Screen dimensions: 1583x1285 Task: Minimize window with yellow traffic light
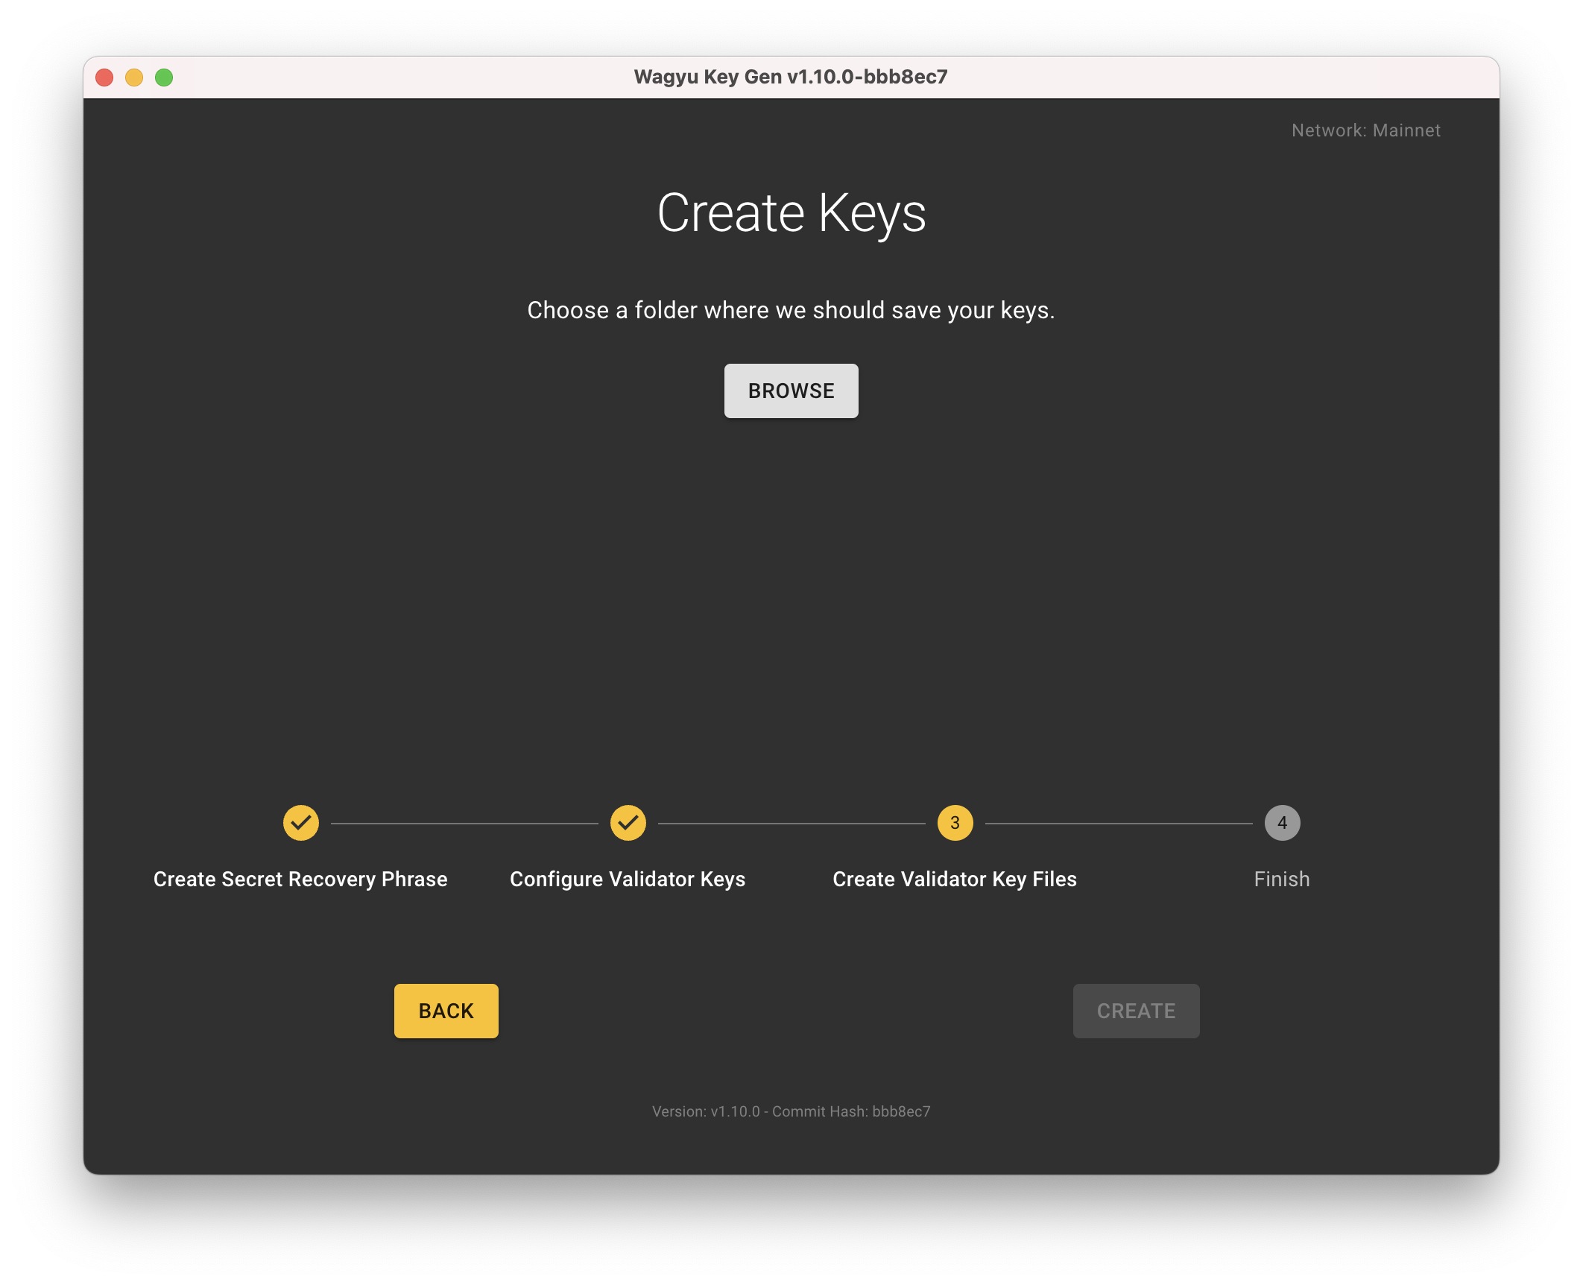pyautogui.click(x=134, y=78)
